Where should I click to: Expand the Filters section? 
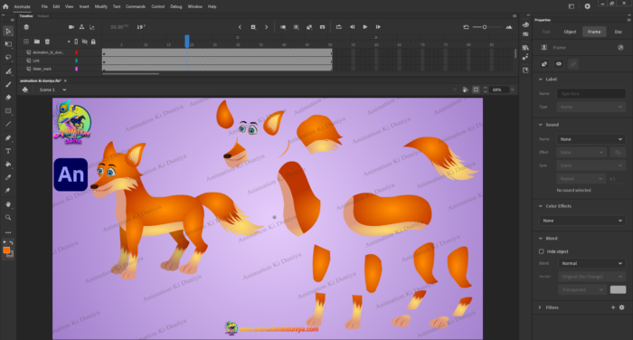point(541,307)
